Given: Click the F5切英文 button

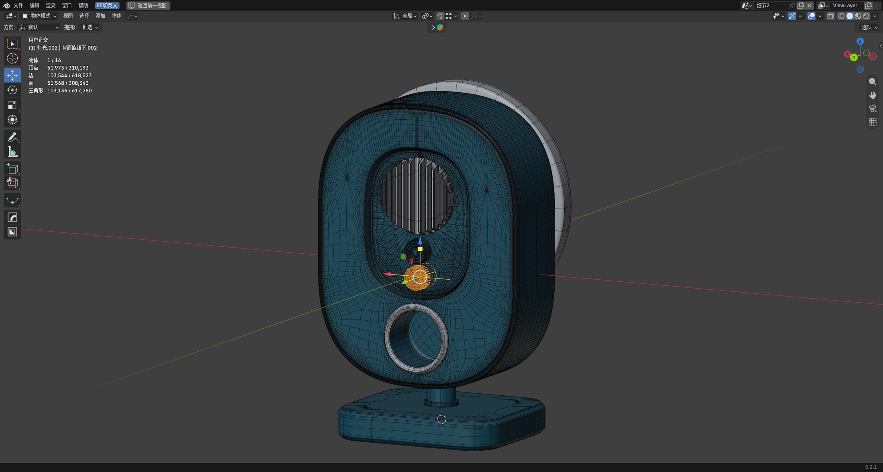Looking at the screenshot, I should (107, 5).
